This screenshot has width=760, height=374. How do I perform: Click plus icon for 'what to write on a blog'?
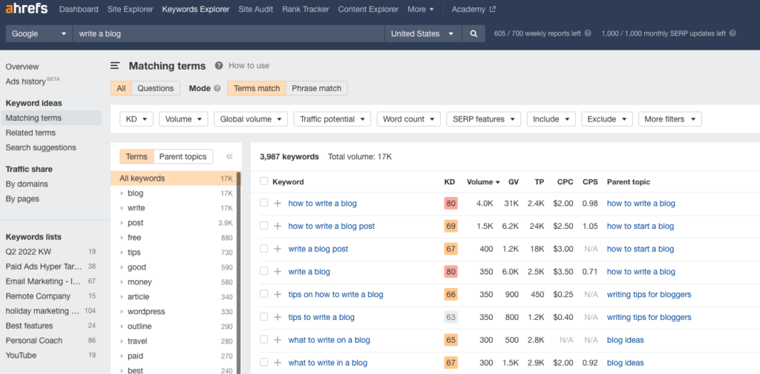click(278, 340)
